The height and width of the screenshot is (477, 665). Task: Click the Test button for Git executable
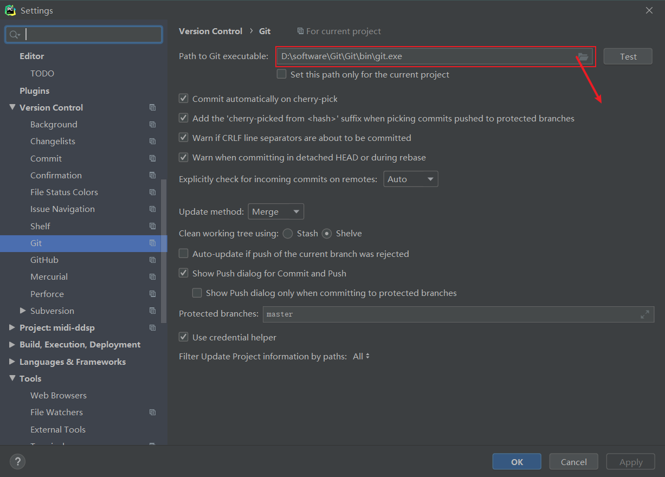pyautogui.click(x=628, y=56)
